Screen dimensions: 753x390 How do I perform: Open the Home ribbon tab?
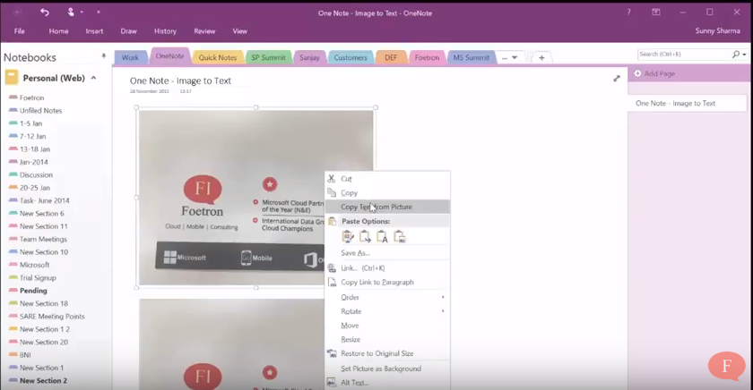[x=58, y=31]
